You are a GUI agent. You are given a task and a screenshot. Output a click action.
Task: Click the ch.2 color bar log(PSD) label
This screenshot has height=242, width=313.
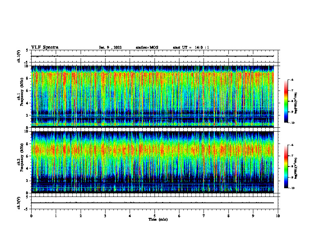pyautogui.click(x=296, y=168)
